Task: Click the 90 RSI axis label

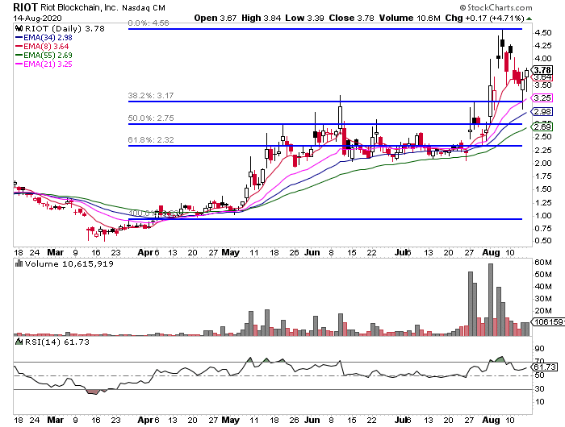Action: [x=539, y=349]
